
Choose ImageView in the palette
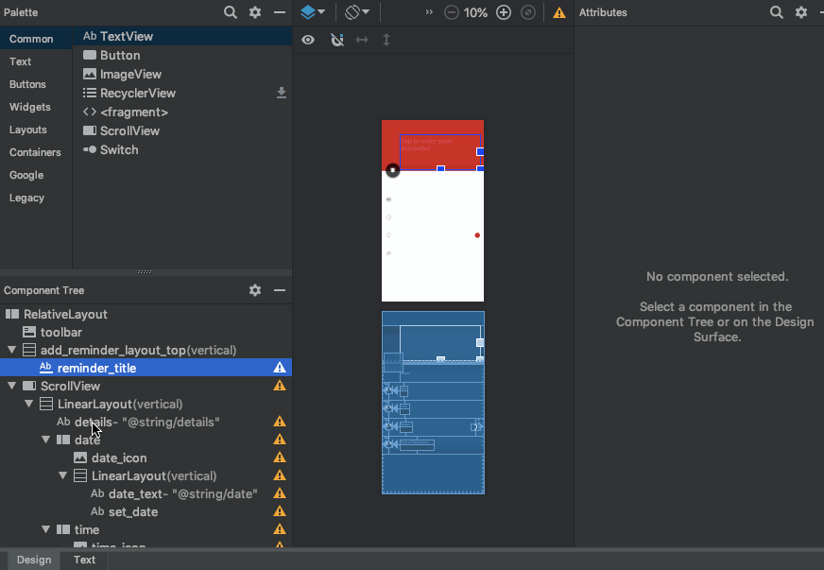click(x=182, y=74)
